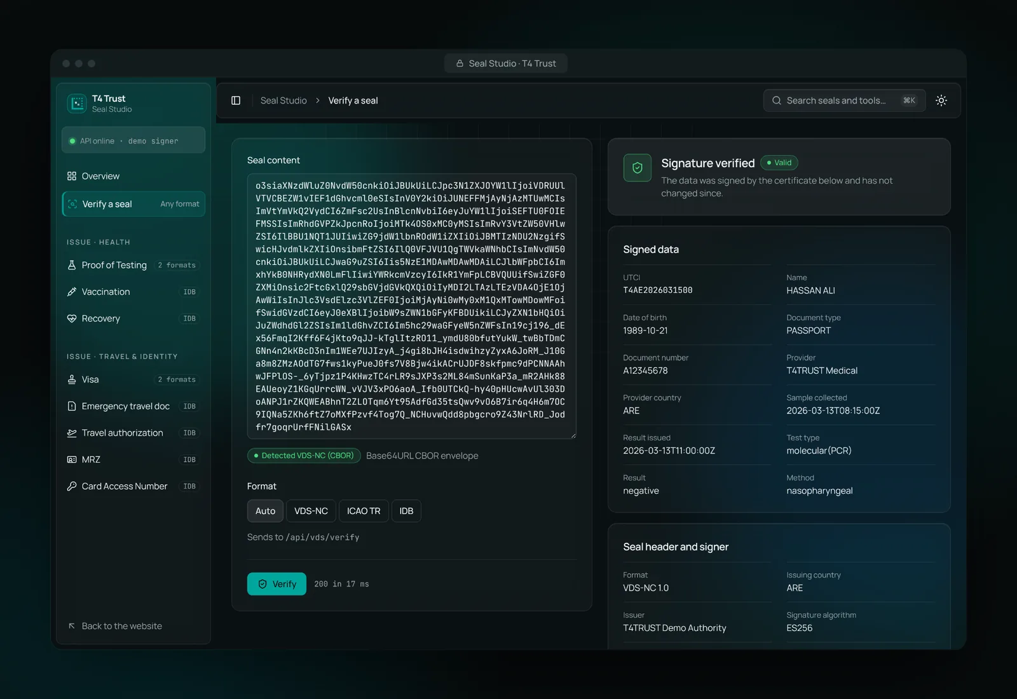Select format value VDS-NC 1.0
The height and width of the screenshot is (699, 1017).
[x=646, y=588]
